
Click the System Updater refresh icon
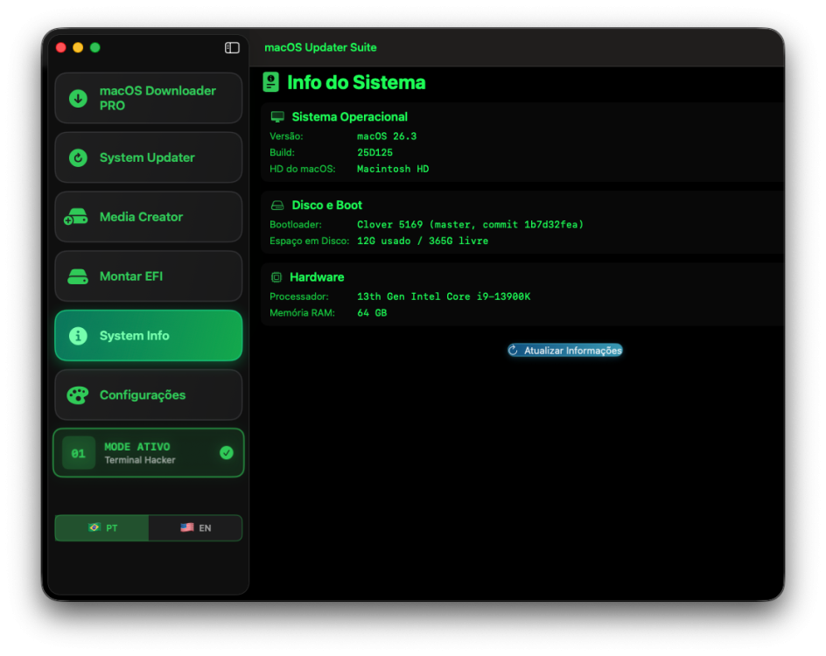pos(78,157)
